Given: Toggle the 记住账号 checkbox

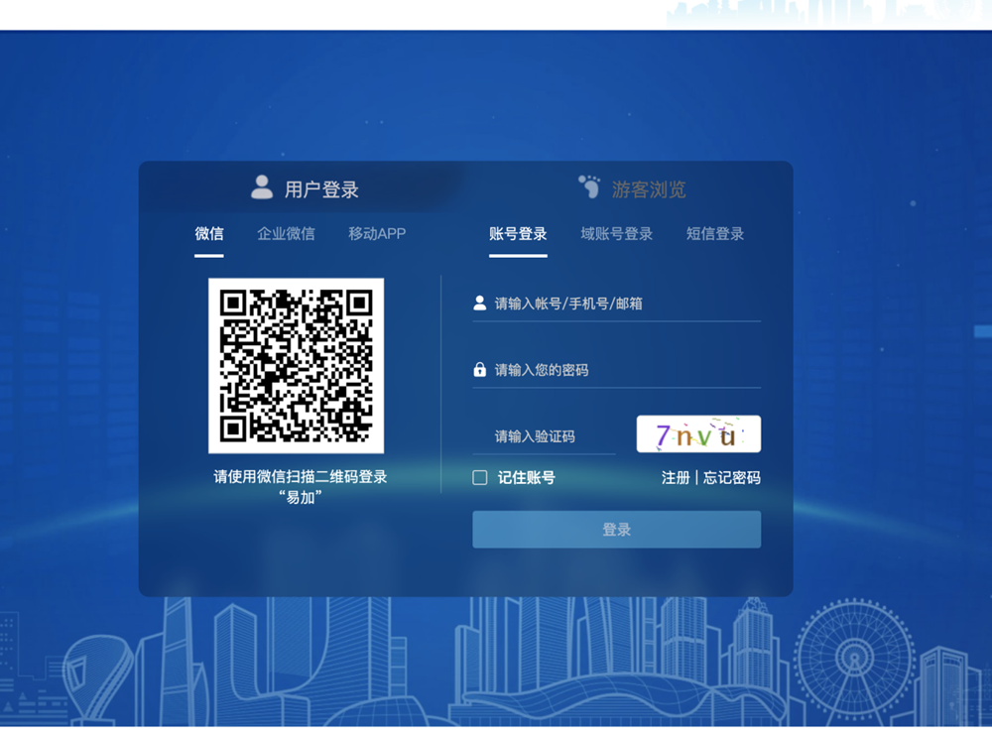Looking at the screenshot, I should point(480,478).
